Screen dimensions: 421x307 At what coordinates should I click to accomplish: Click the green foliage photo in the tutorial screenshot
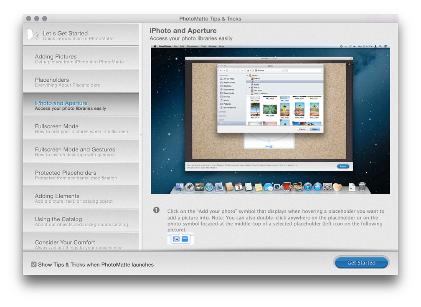[270, 109]
